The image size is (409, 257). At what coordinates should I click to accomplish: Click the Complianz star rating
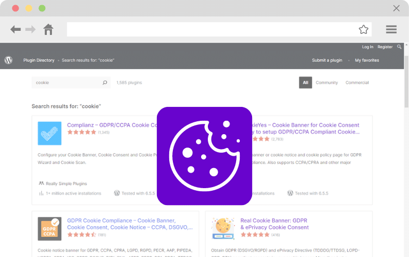(82, 132)
